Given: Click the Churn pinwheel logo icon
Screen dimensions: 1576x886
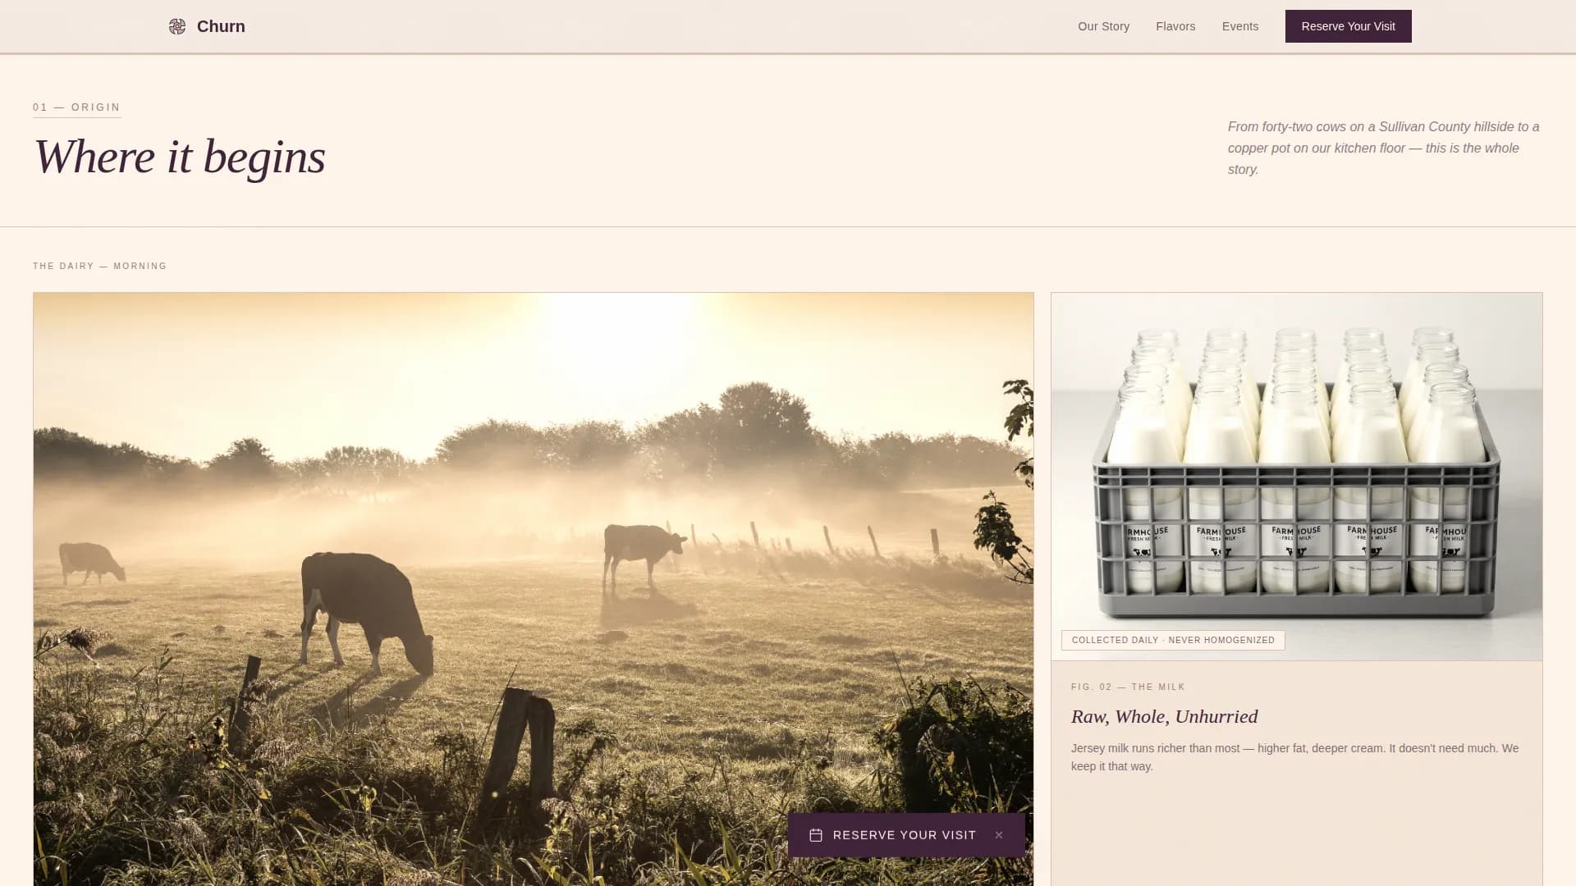Looking at the screenshot, I should click(177, 26).
